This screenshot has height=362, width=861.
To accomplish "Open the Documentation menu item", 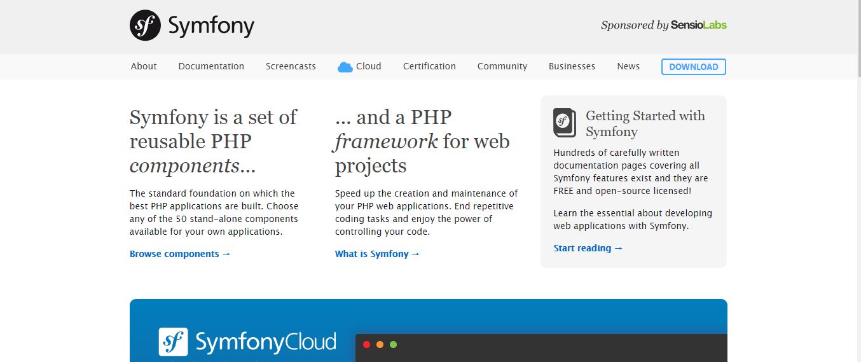I will (211, 66).
